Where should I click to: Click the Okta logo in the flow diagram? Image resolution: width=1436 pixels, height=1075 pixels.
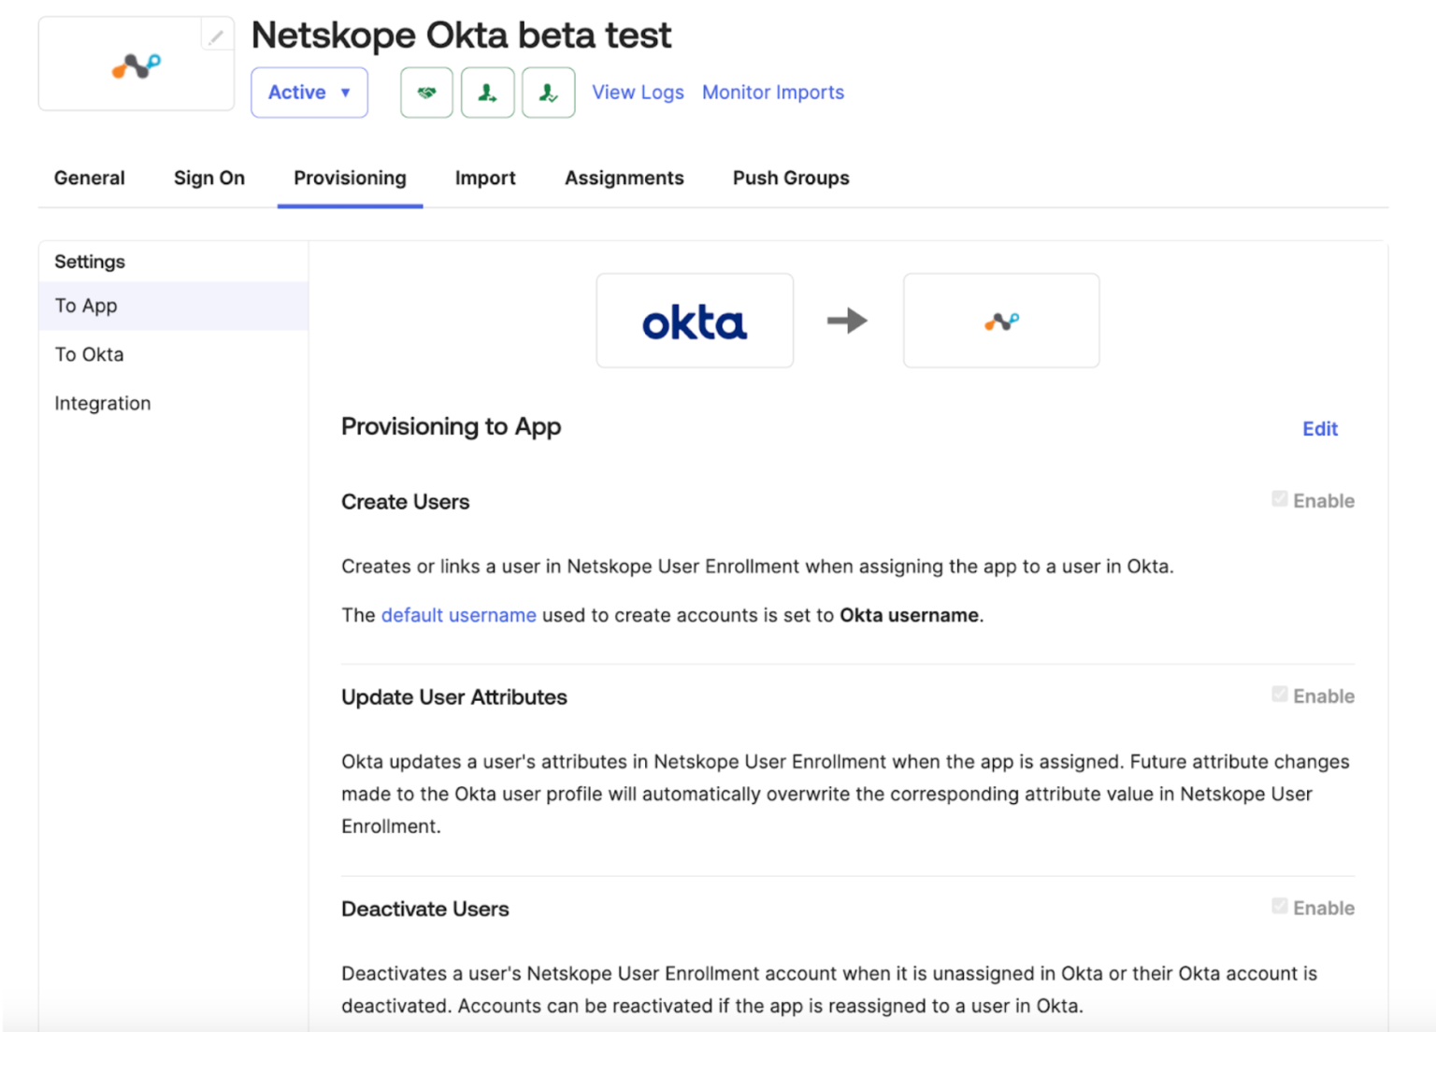(695, 321)
